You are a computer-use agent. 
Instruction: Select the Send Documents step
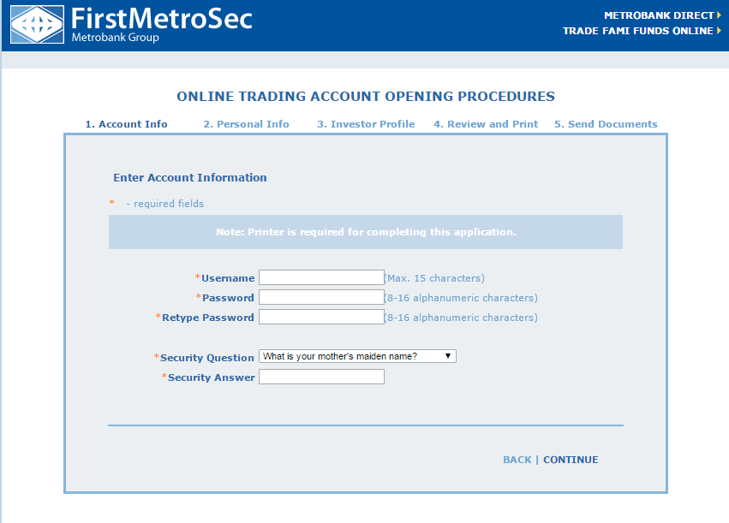click(606, 123)
